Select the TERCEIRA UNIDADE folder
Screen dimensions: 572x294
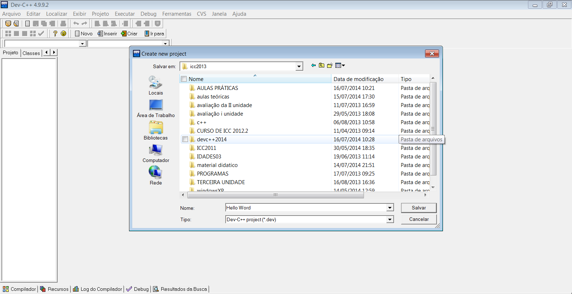point(221,182)
